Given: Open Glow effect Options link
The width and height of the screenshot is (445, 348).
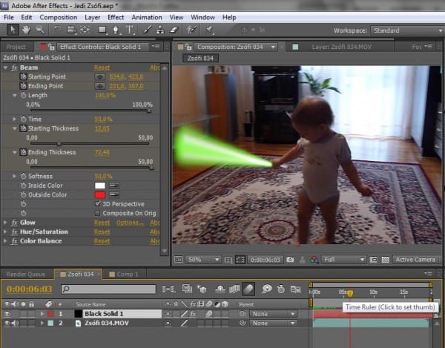Looking at the screenshot, I should click(x=130, y=222).
